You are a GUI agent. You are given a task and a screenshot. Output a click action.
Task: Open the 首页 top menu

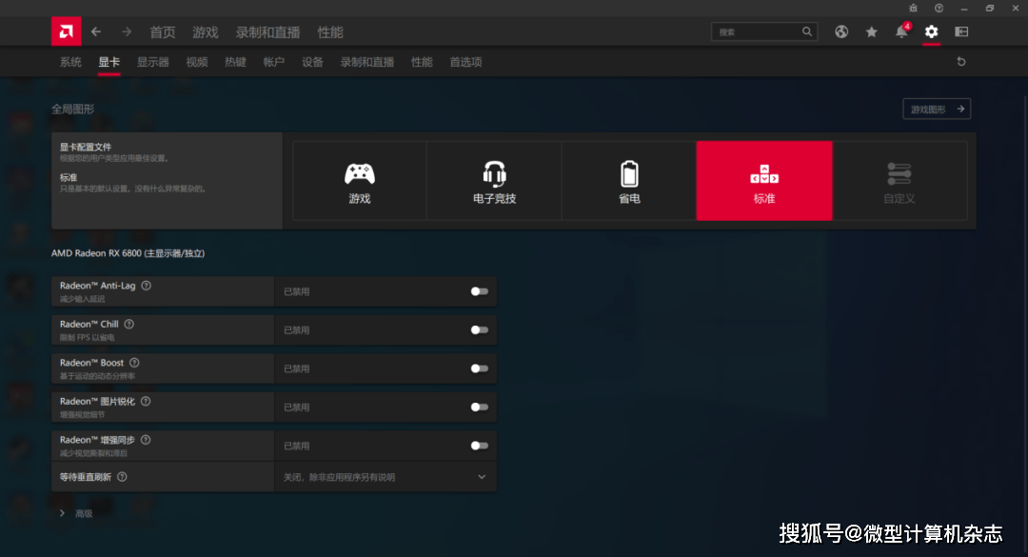coord(163,32)
